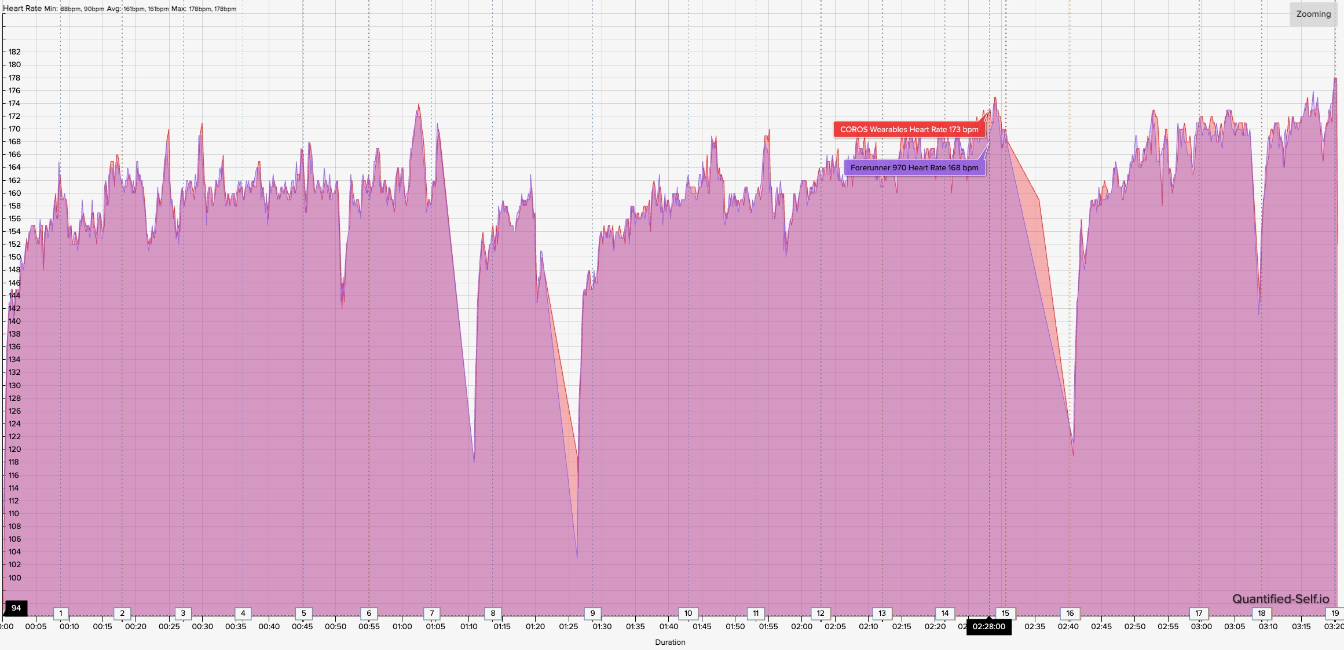
Task: Select lap marker 3
Action: 183,613
